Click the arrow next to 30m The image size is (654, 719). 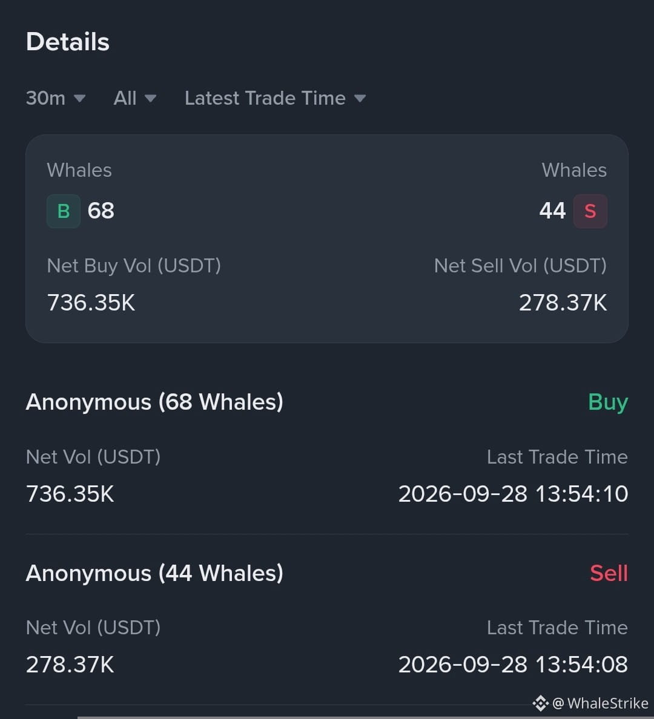point(79,99)
